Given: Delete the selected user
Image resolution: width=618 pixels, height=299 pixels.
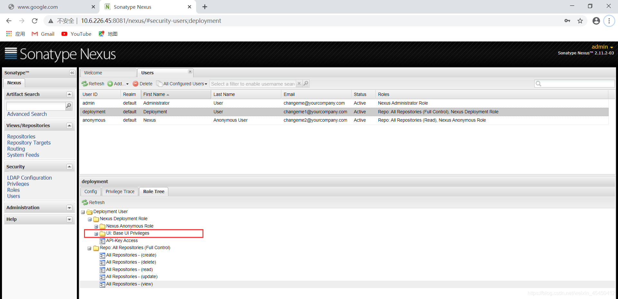Looking at the screenshot, I should tap(143, 84).
